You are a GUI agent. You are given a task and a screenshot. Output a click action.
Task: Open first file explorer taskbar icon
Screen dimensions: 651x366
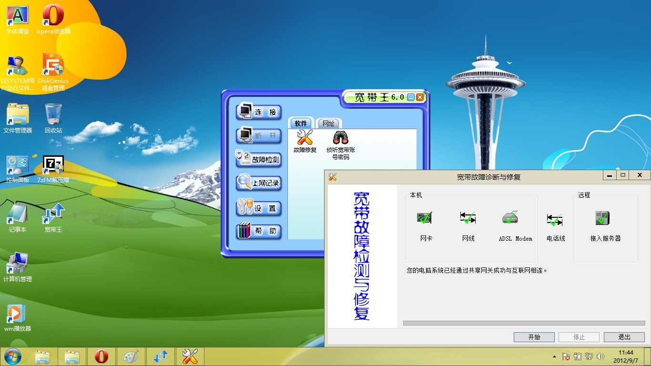[x=42, y=356]
